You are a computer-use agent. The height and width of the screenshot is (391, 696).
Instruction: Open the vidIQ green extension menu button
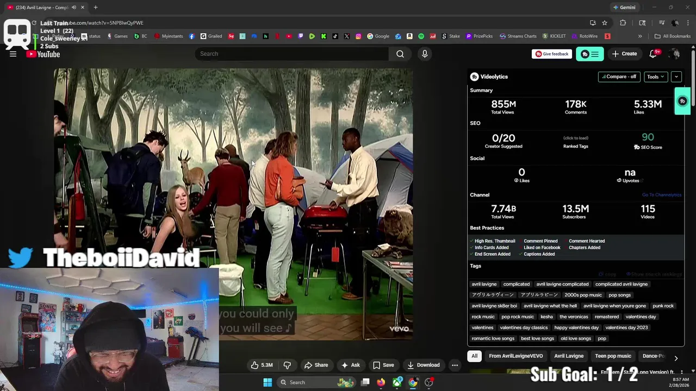pyautogui.click(x=590, y=54)
